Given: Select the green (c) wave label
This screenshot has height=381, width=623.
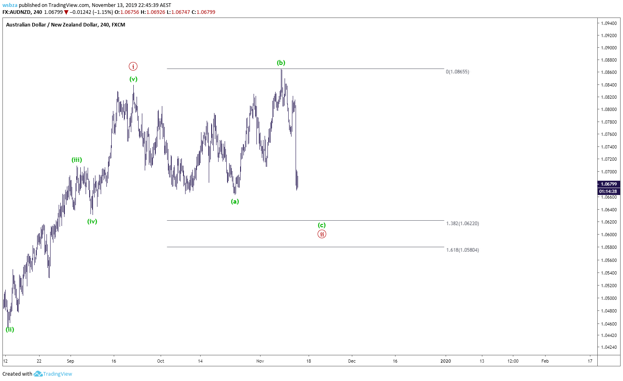Looking at the screenshot, I should point(322,225).
